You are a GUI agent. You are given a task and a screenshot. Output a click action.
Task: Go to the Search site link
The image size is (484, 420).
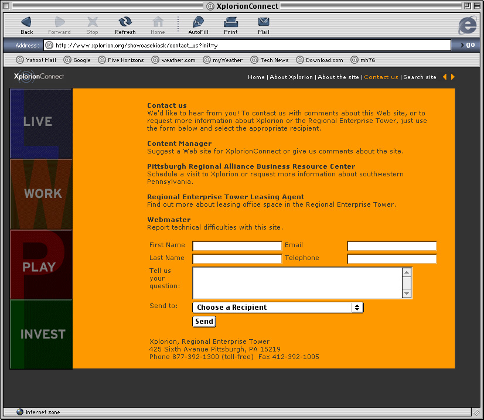click(x=420, y=77)
